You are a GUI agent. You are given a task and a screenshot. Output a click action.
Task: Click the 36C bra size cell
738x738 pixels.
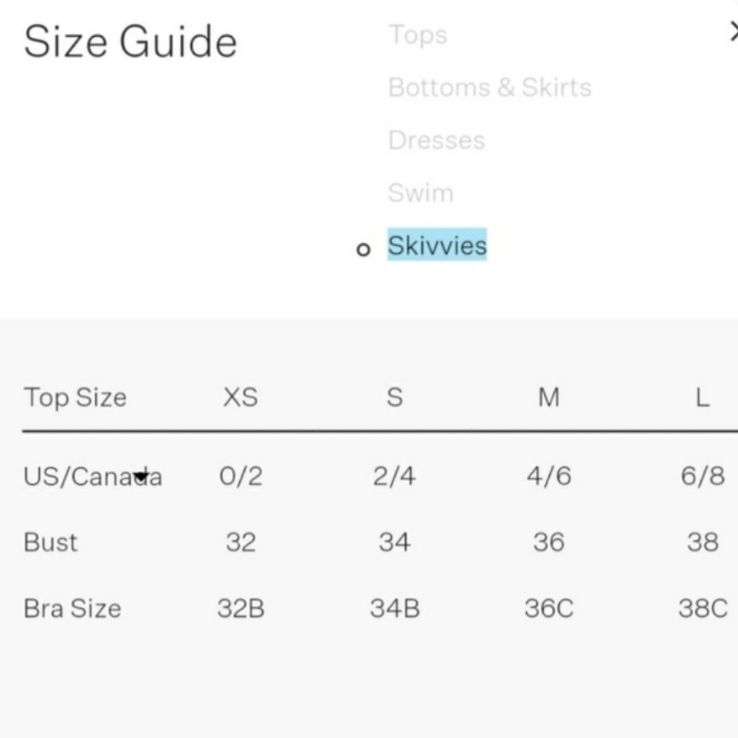click(548, 609)
